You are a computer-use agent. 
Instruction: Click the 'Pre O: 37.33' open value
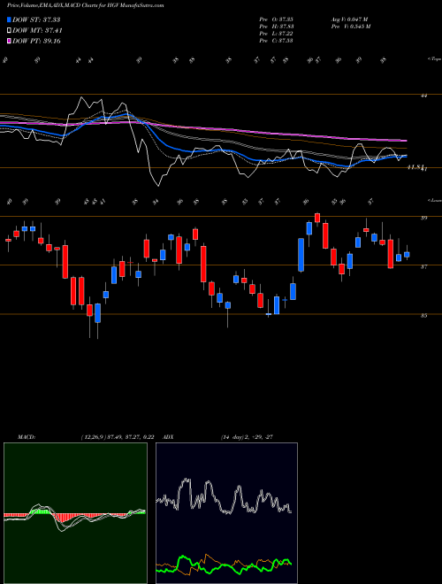tap(276, 19)
